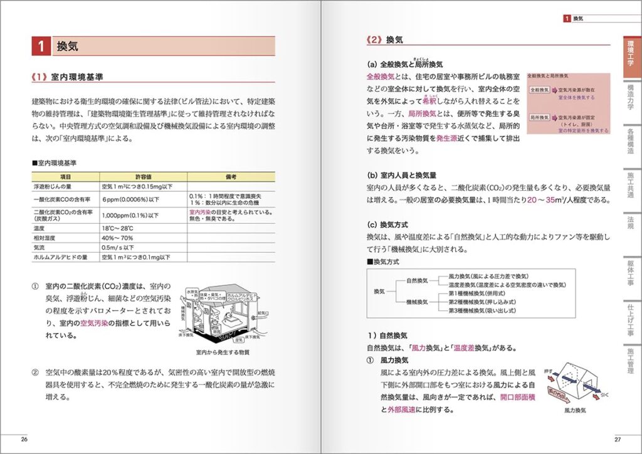Click the chapter heading 換気 with number 1

[153, 46]
